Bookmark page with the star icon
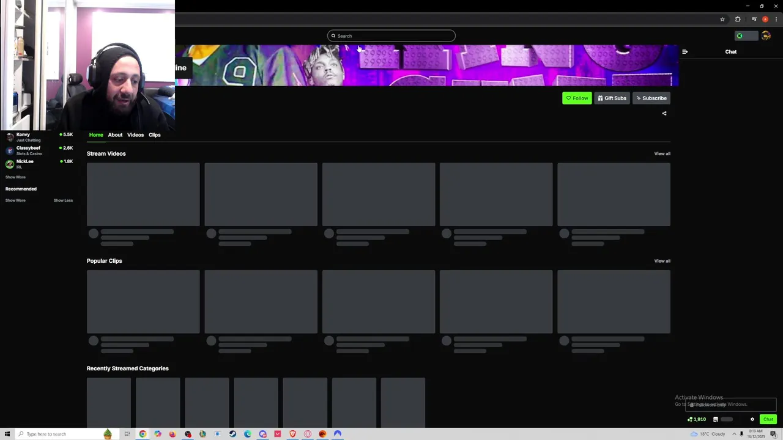Screen dimensions: 783x440 point(722,19)
